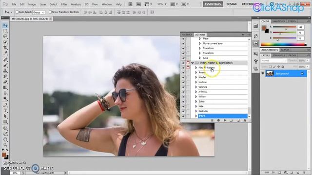Screen dimensions: 312x175
Task: Select the Blur tool
Action: click(5, 93)
